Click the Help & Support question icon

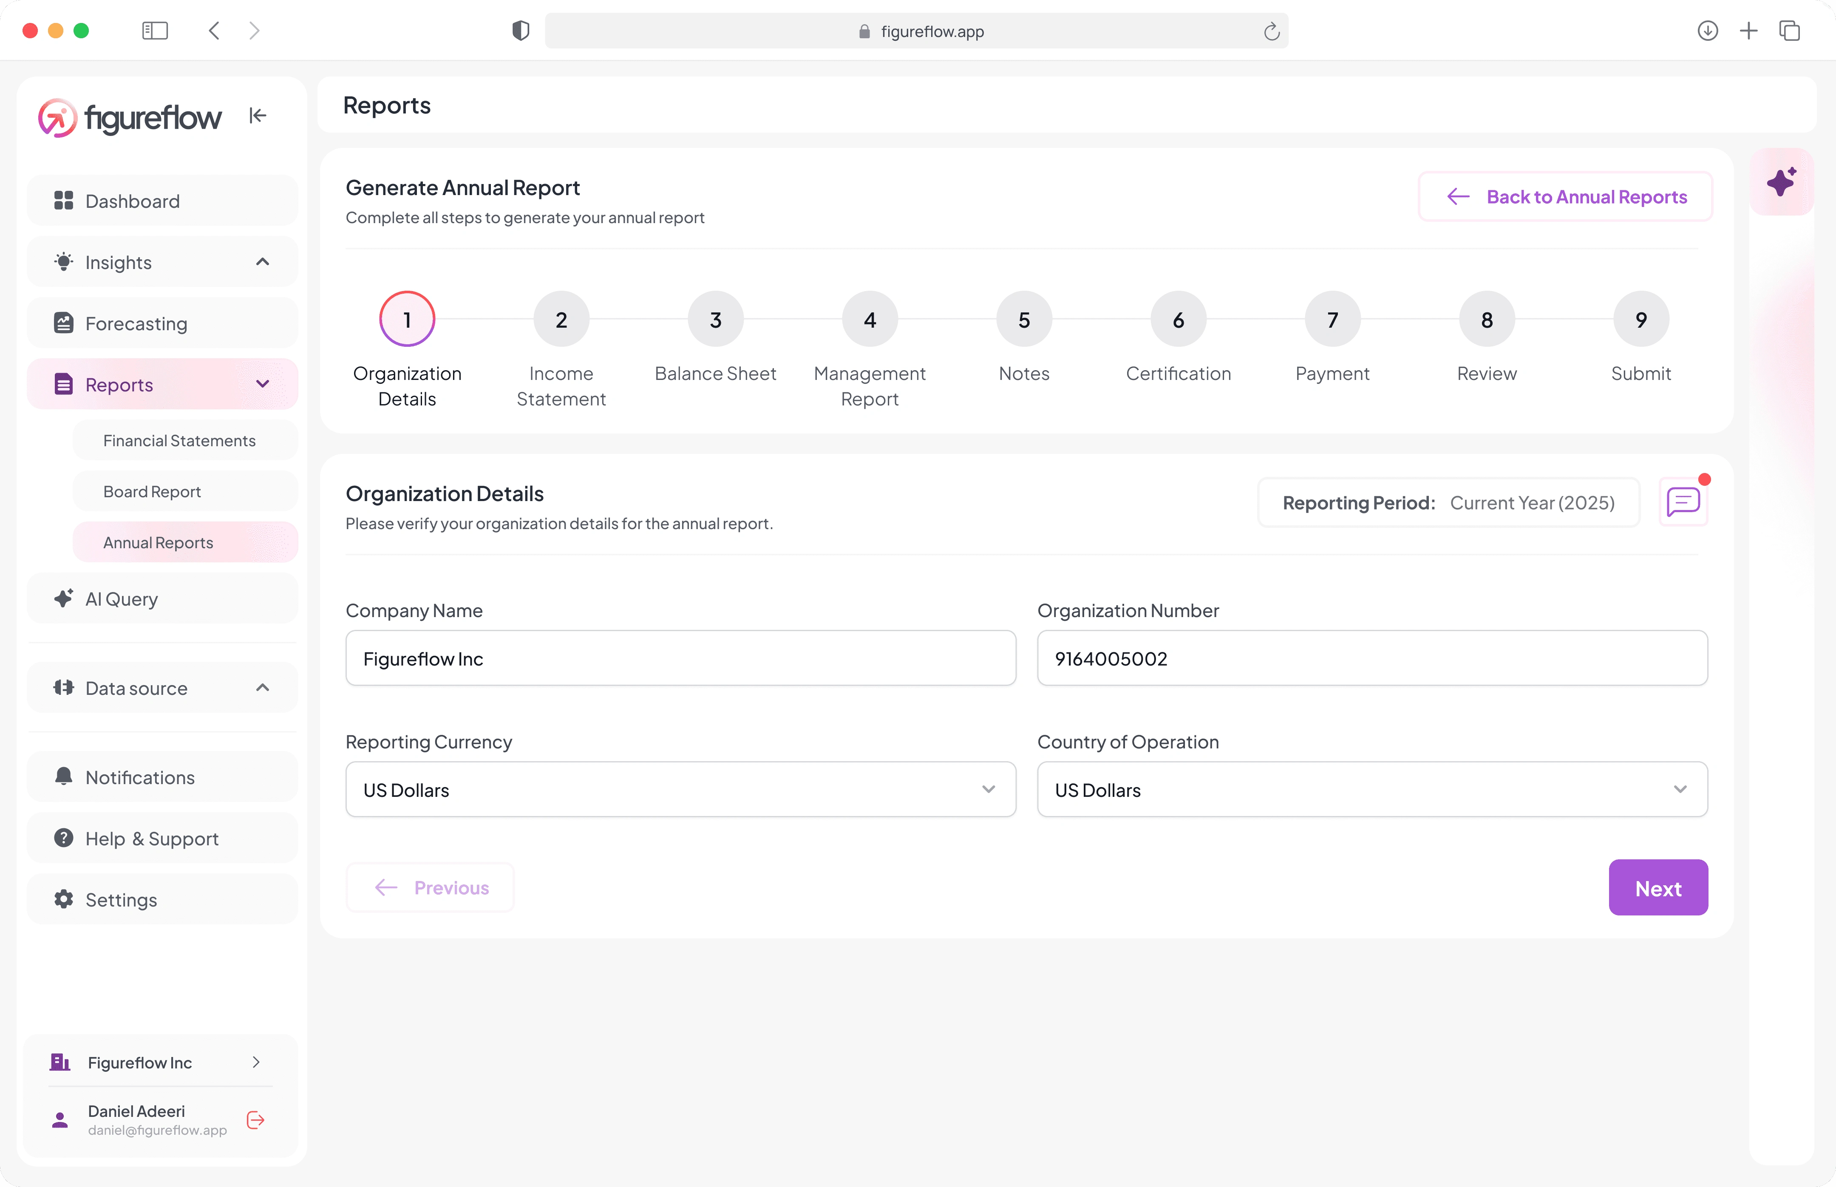[x=64, y=838]
